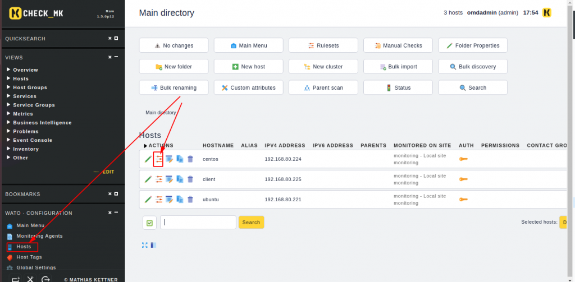The image size is (575, 282).
Task: Expand the Actions column header triangle
Action: (145, 145)
